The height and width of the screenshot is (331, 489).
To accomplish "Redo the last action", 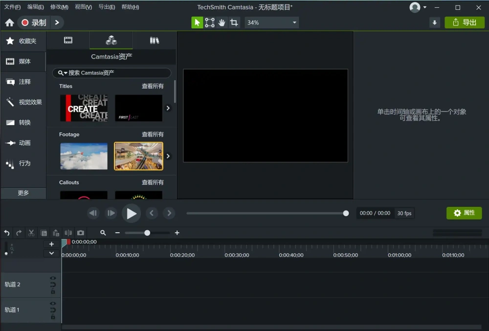I will [19, 233].
